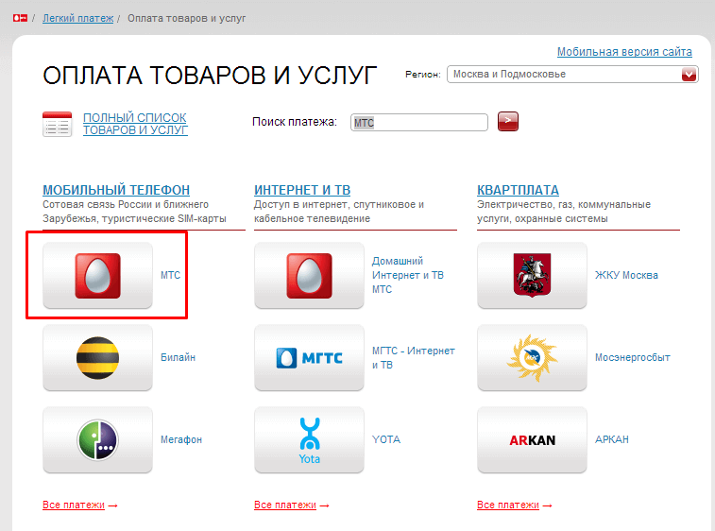Open КВАРТПЛАТА category heading
The height and width of the screenshot is (531, 715).
518,190
